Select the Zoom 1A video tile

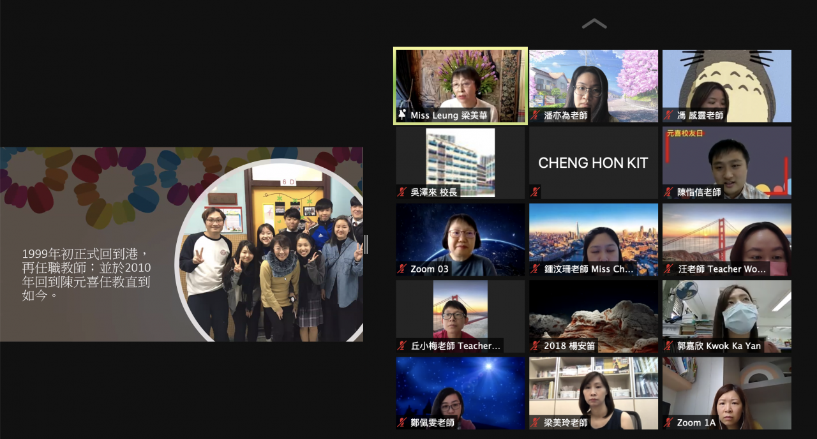pos(727,393)
